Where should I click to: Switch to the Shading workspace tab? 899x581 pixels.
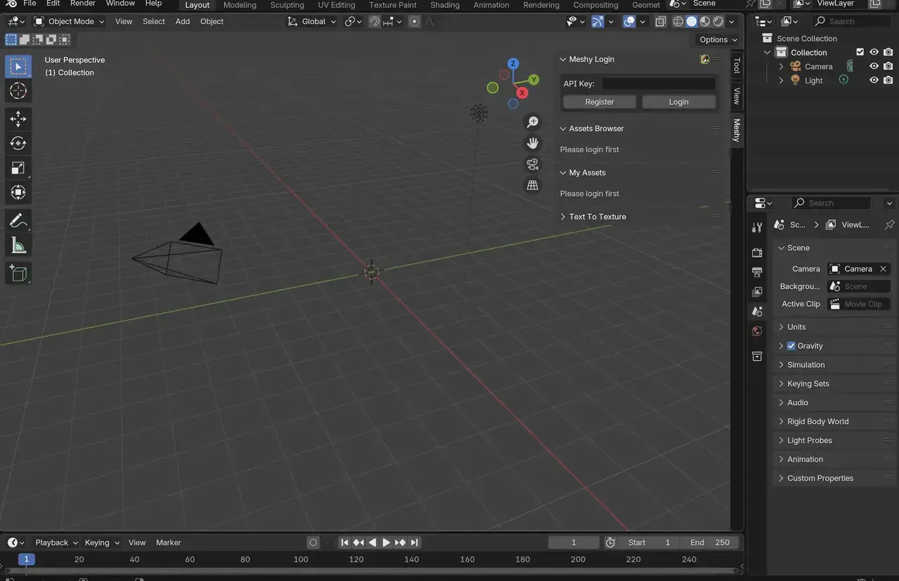(445, 5)
